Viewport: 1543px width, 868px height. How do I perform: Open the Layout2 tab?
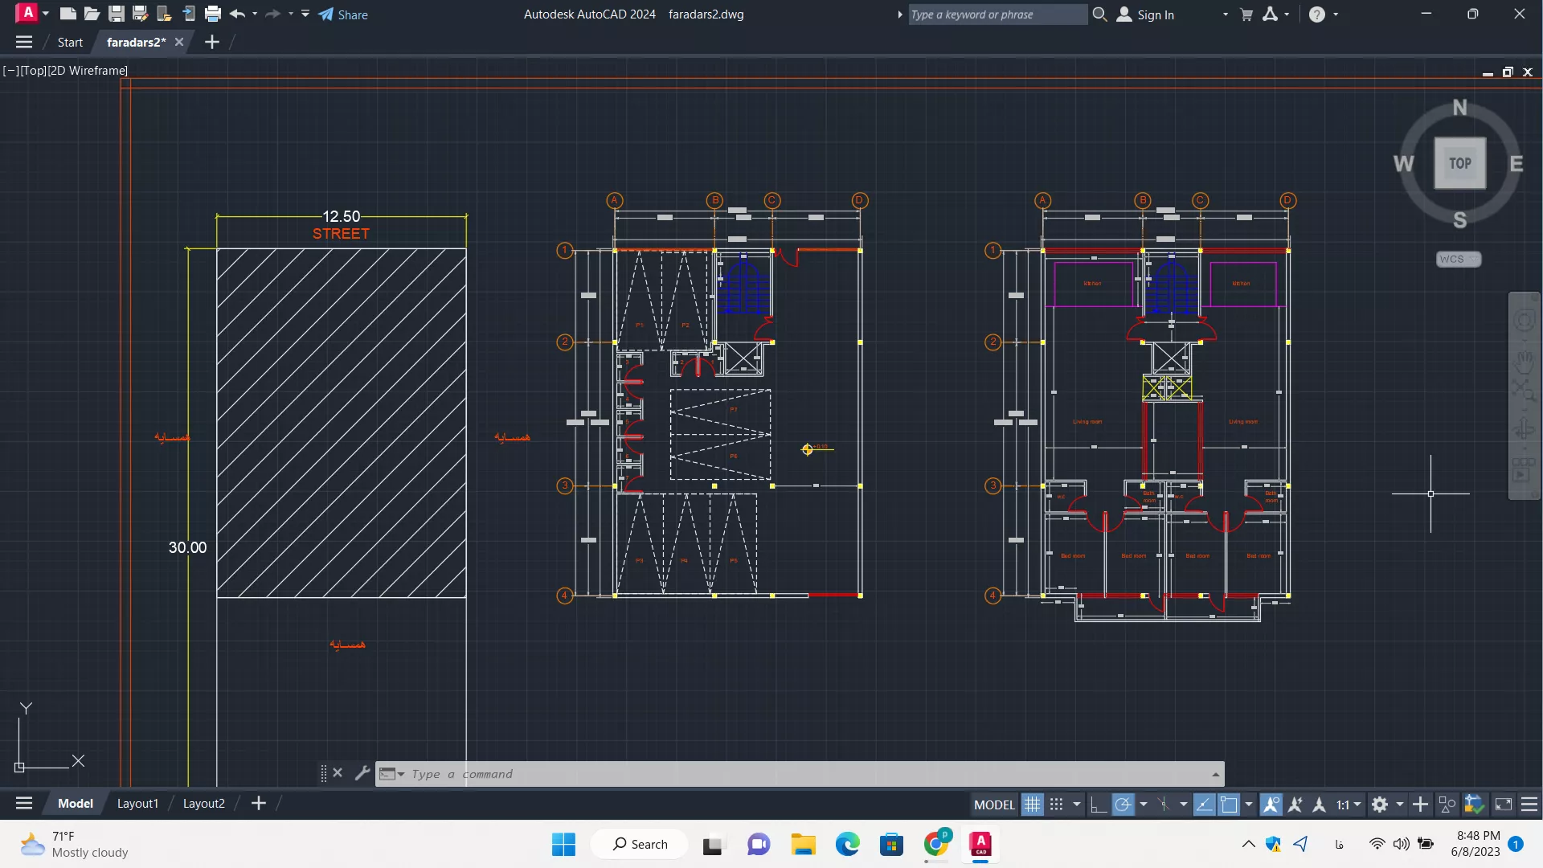[203, 803]
